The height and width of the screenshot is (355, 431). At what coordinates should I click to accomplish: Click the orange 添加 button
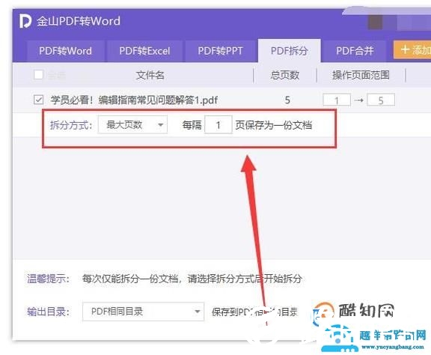[412, 50]
